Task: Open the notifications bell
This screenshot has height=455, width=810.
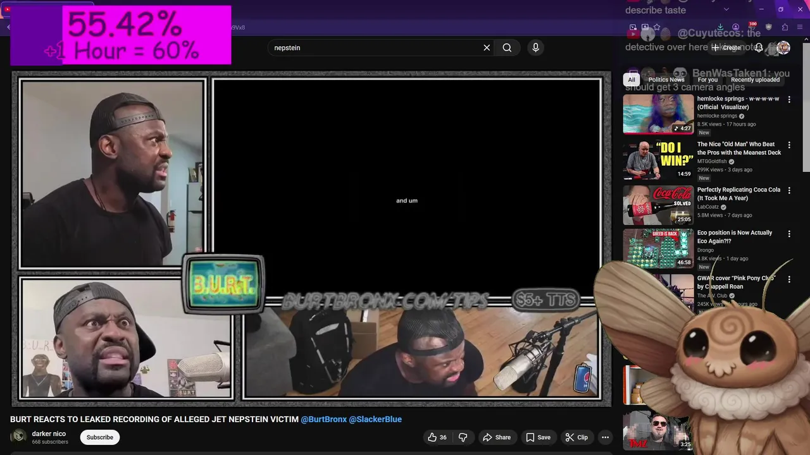Action: coord(758,47)
